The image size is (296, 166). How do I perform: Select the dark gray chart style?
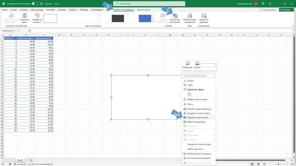point(118,18)
